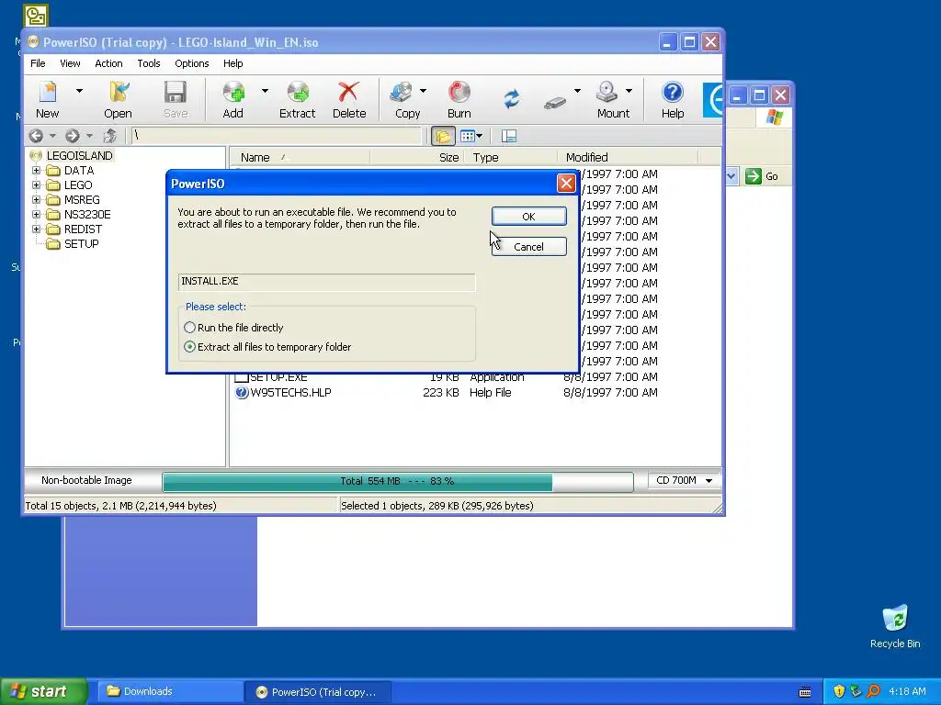Click PowerISO taskbar button
The width and height of the screenshot is (941, 705).
click(x=318, y=692)
